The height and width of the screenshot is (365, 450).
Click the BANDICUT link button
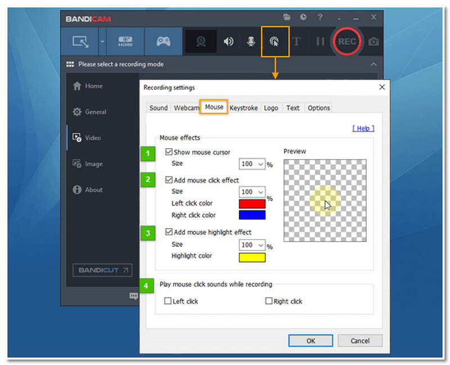coord(102,270)
